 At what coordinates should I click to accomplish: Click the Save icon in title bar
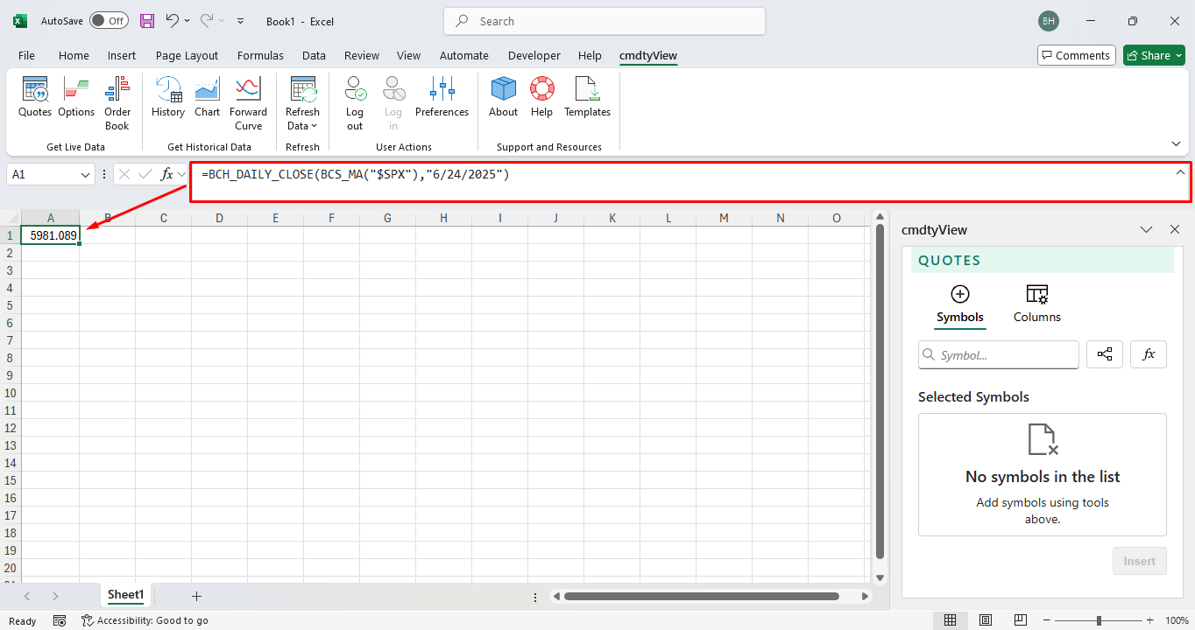[146, 21]
